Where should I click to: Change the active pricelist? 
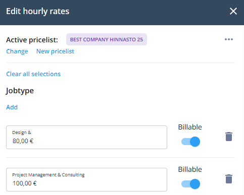(x=17, y=51)
